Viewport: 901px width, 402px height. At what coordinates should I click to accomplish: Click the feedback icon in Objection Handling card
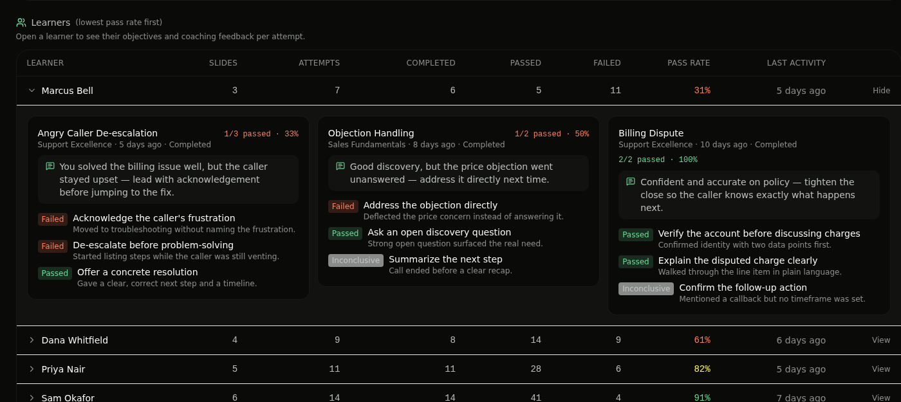[340, 167]
